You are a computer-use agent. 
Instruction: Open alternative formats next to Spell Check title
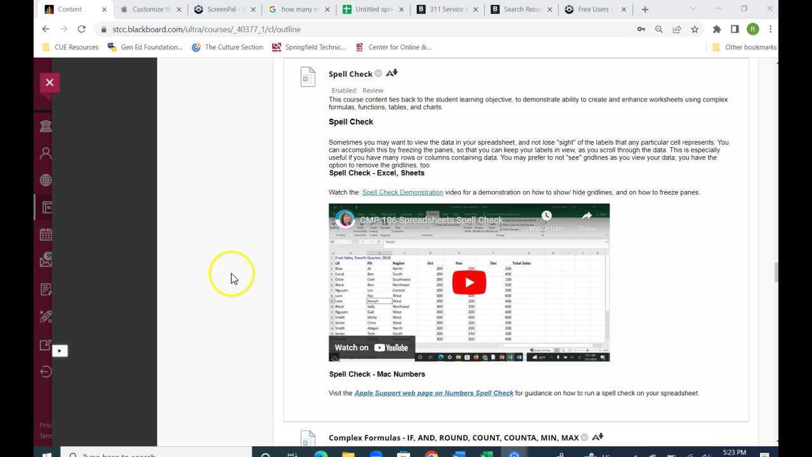[x=391, y=72]
